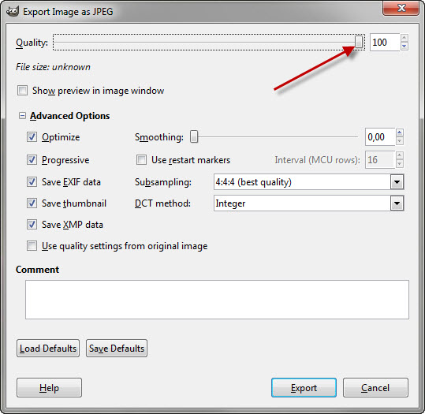This screenshot has width=425, height=414.
Task: Open the Subsampling dropdown
Action: coord(397,182)
